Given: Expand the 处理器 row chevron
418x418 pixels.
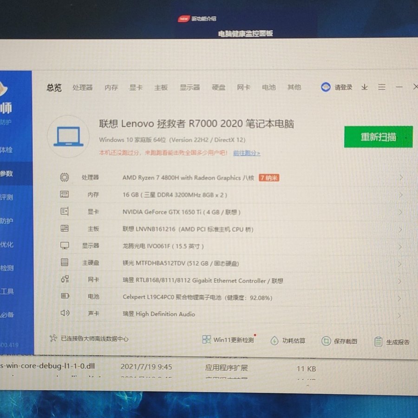Looking at the screenshot, I should point(400,177).
